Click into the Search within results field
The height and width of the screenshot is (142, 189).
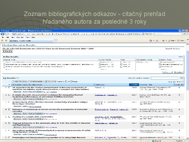[x=165, y=78]
